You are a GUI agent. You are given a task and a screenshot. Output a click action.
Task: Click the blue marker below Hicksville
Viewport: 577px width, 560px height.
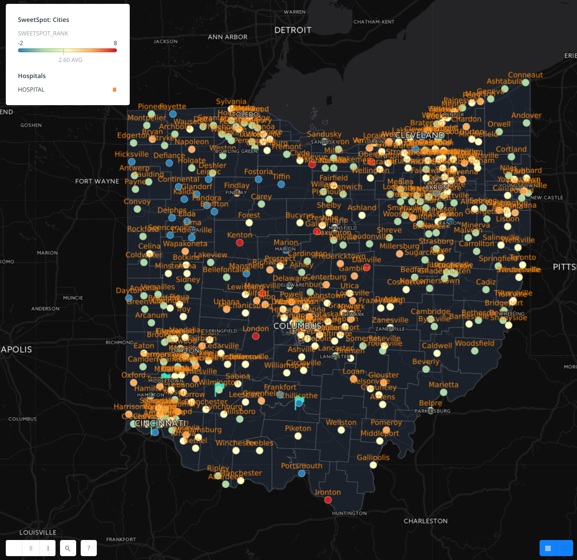click(x=132, y=162)
